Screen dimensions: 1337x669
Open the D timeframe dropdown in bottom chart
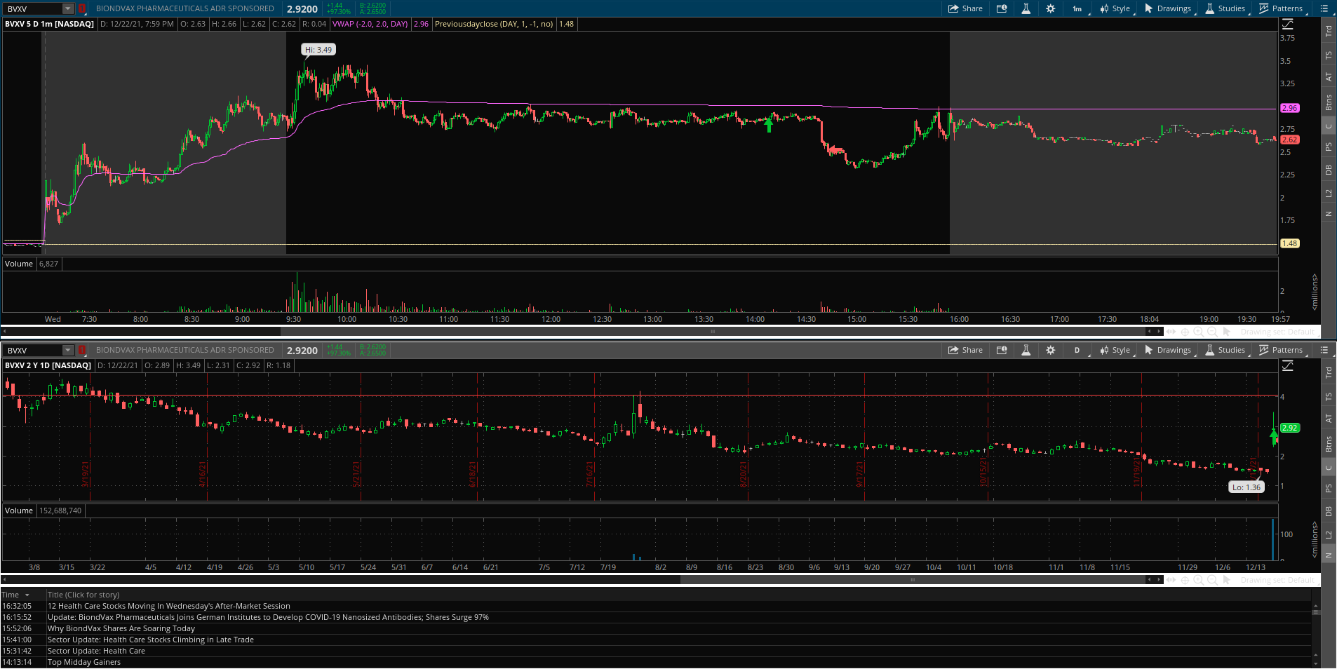coord(1077,350)
